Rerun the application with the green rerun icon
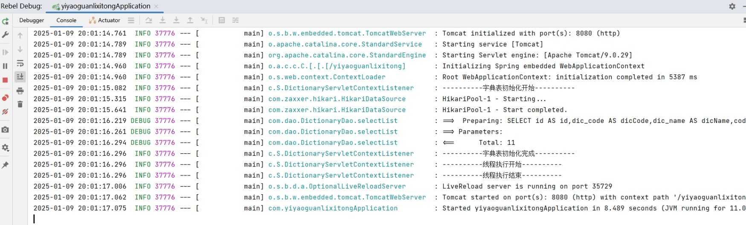 click(x=5, y=21)
